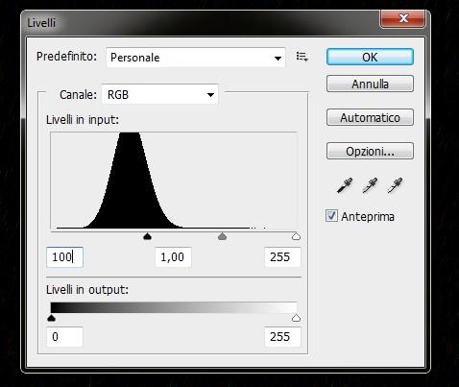This screenshot has height=387, width=459.
Task: Click the Livelli in output label
Action: point(87,290)
